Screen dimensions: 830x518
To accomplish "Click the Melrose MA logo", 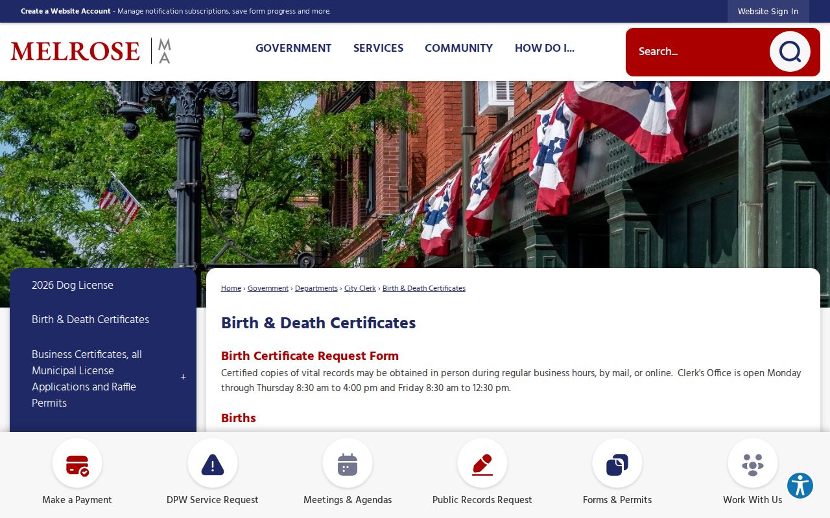I will [90, 51].
